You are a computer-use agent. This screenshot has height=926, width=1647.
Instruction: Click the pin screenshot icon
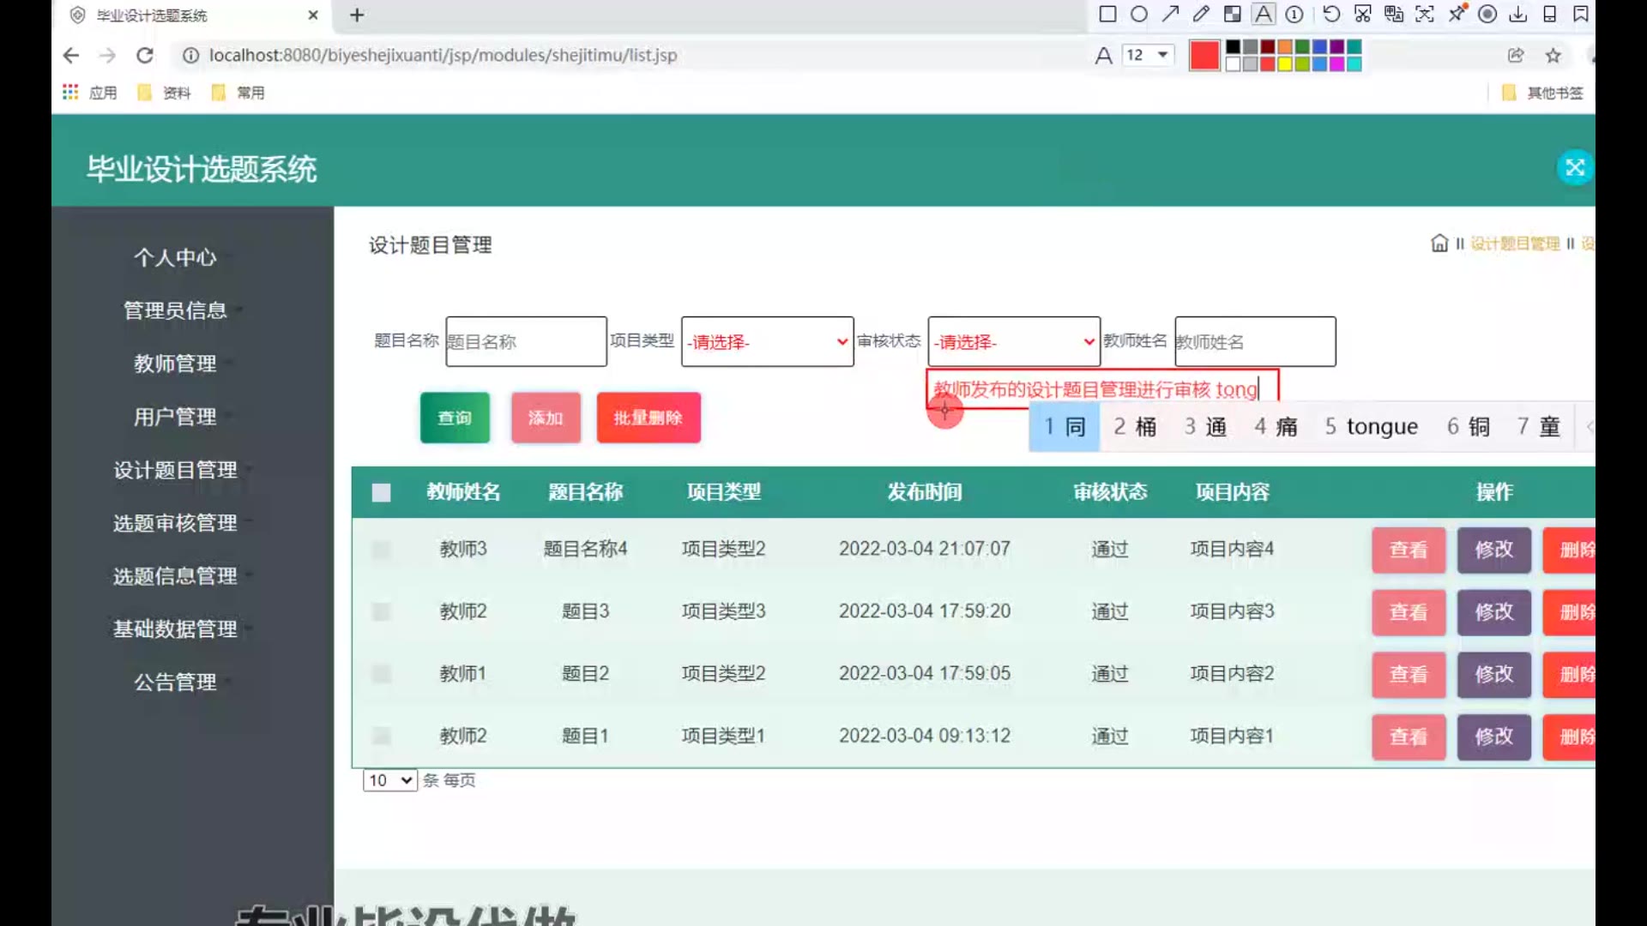(1457, 14)
